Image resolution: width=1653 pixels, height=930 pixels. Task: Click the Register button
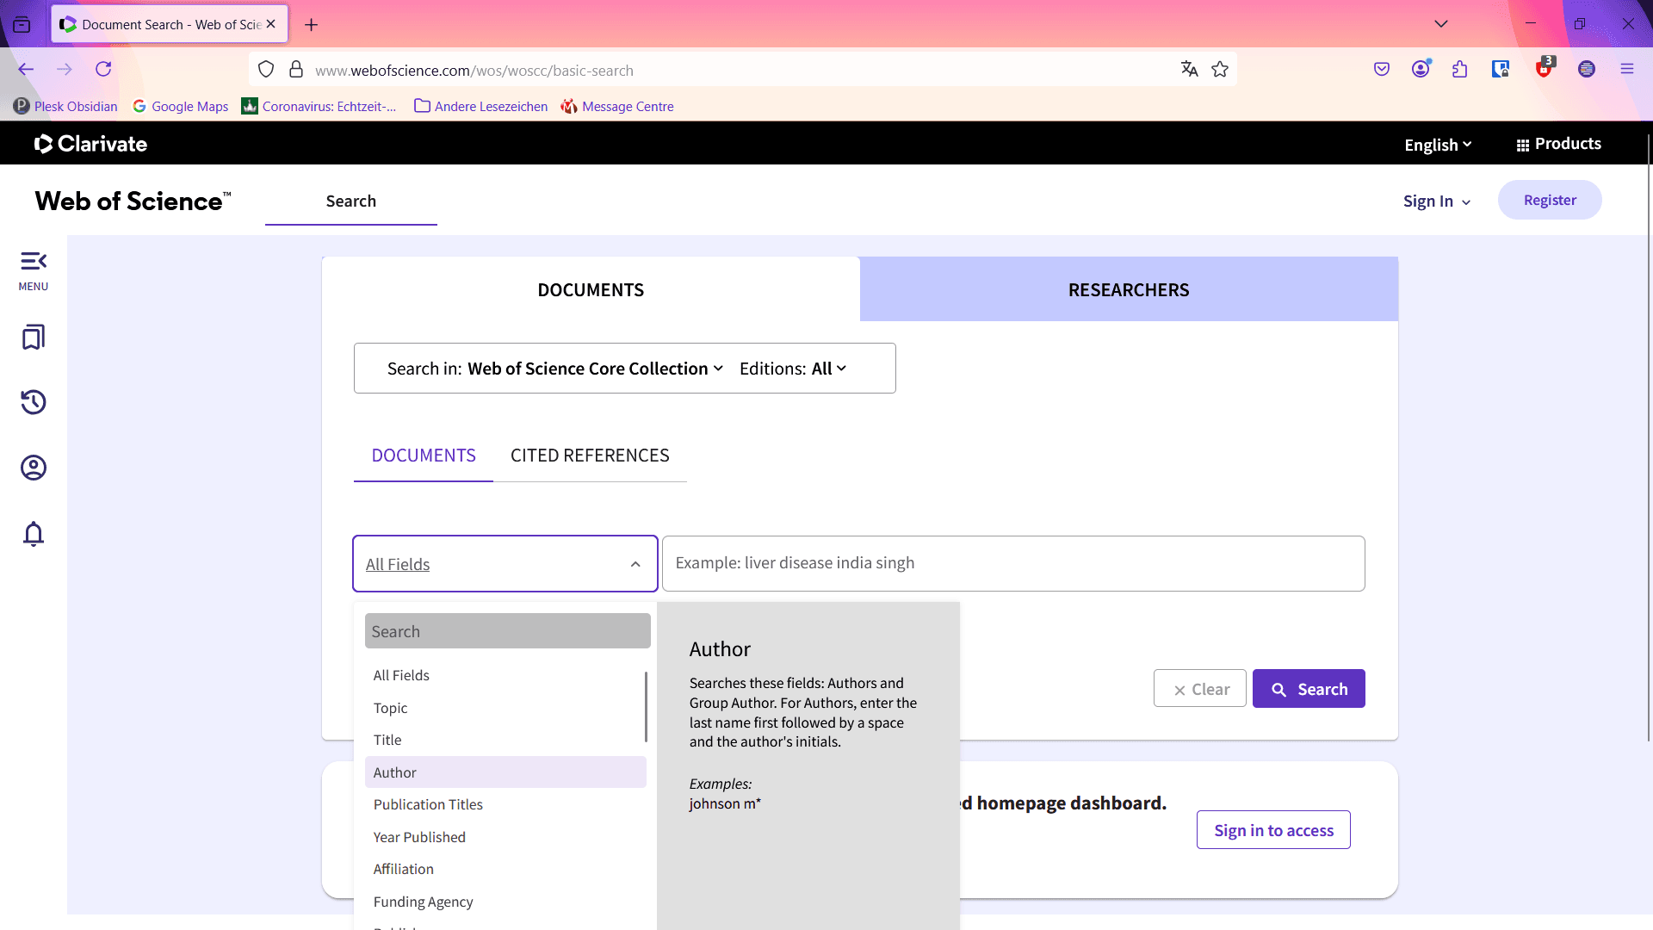1550,200
